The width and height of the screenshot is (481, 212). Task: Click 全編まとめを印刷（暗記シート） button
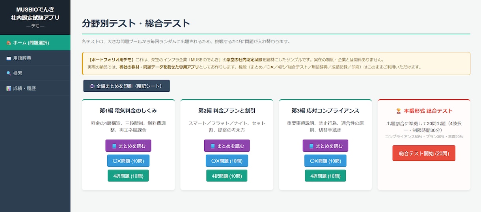coord(127,86)
